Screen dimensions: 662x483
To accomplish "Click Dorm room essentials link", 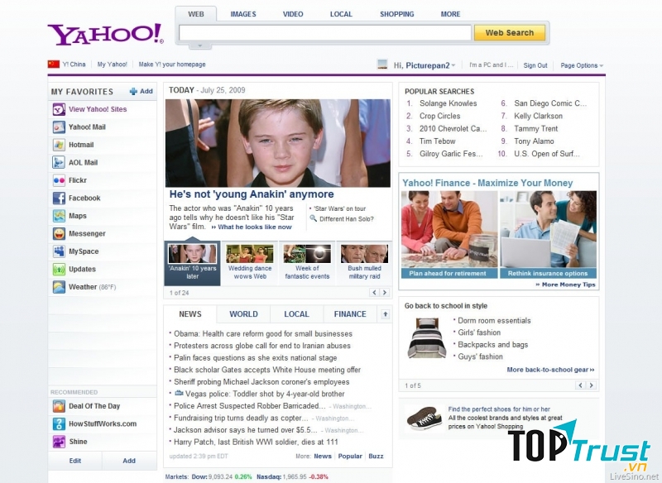I will click(x=494, y=321).
